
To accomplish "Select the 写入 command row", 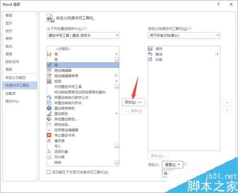I will tap(83, 146).
